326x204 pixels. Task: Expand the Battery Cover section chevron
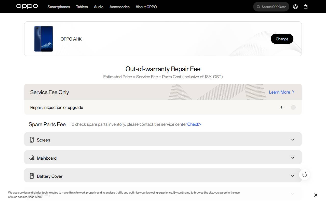point(293,176)
